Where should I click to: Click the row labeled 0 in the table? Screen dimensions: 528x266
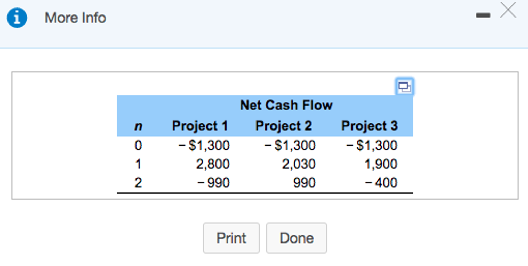[138, 145]
